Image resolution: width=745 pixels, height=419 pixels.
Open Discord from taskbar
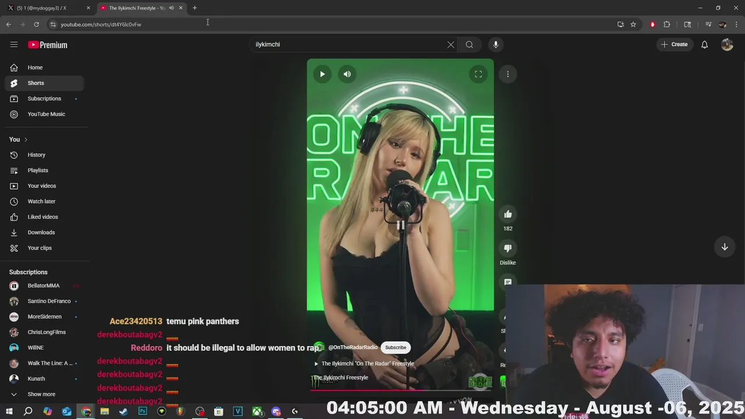point(276,411)
